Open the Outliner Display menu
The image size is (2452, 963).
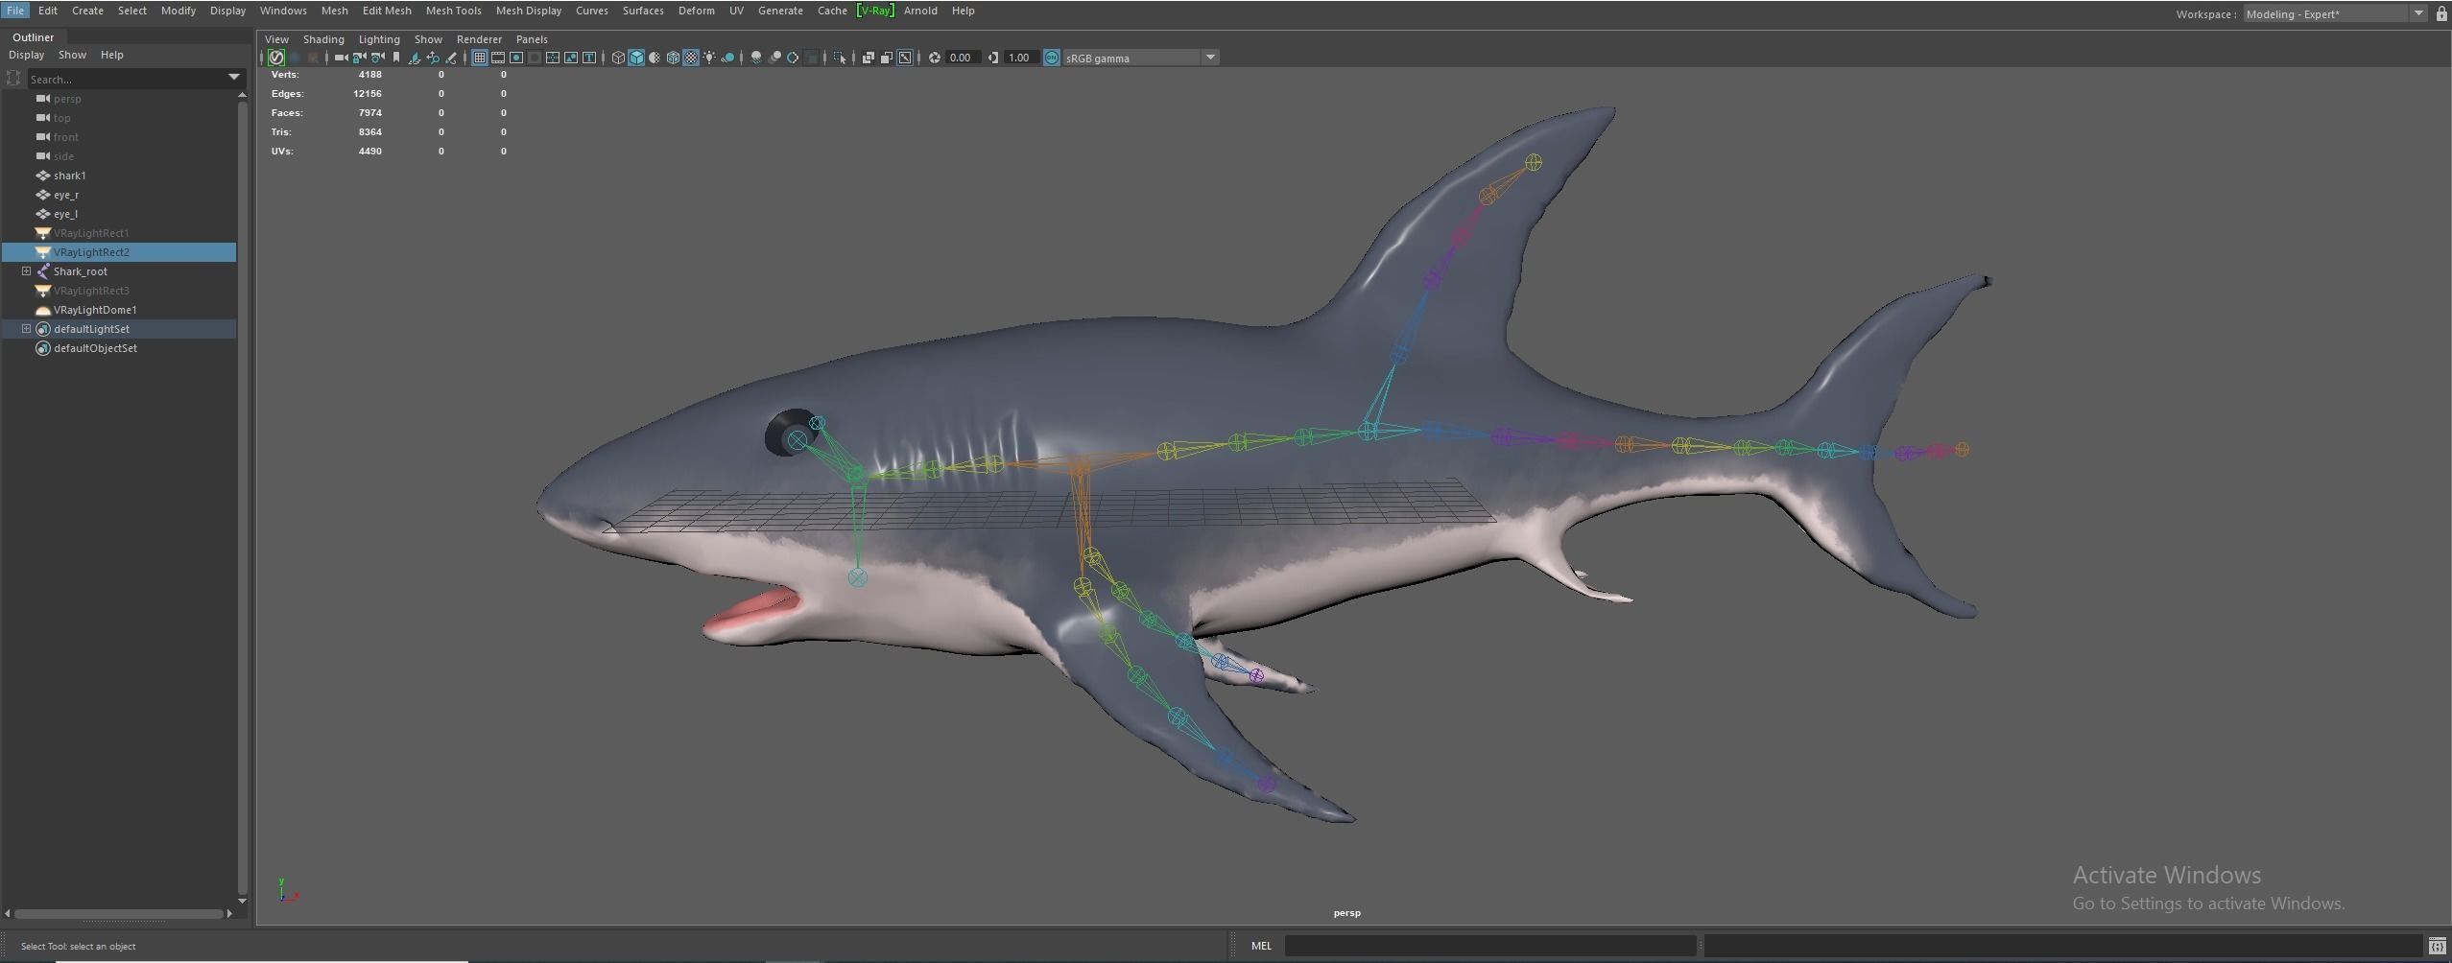click(27, 55)
